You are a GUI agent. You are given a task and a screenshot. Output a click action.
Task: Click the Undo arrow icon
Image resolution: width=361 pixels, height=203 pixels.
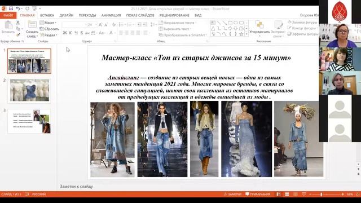click(18, 8)
